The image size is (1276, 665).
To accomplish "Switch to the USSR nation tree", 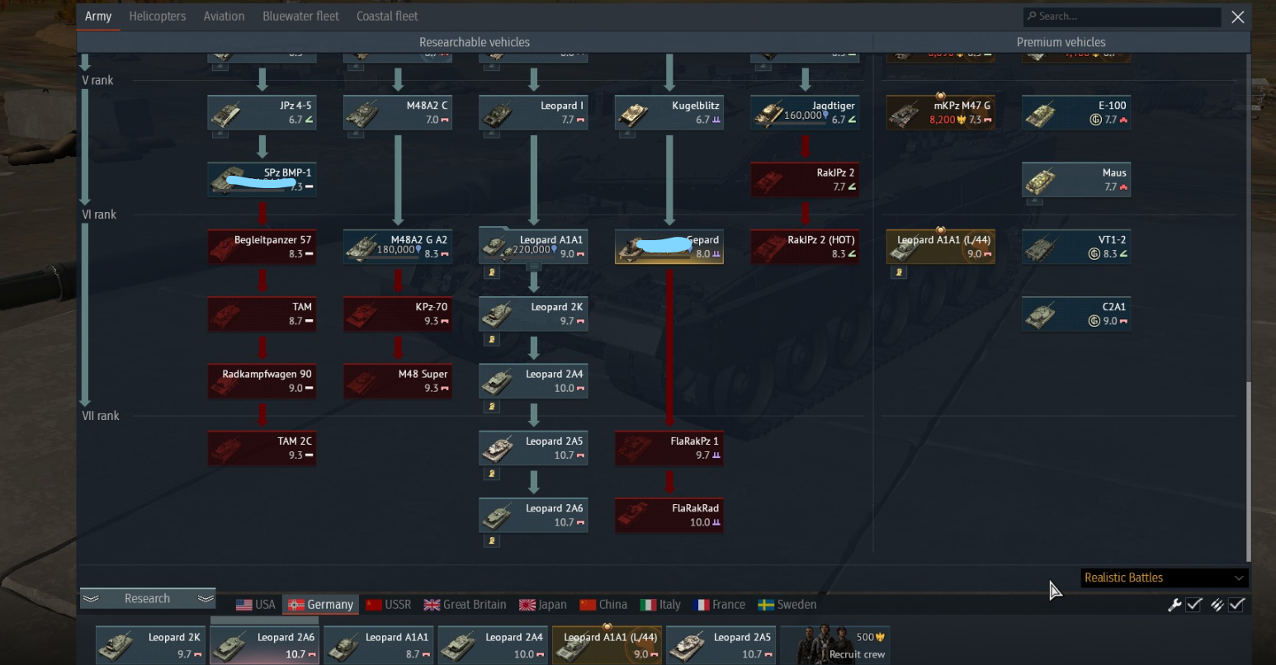I will click(x=388, y=605).
